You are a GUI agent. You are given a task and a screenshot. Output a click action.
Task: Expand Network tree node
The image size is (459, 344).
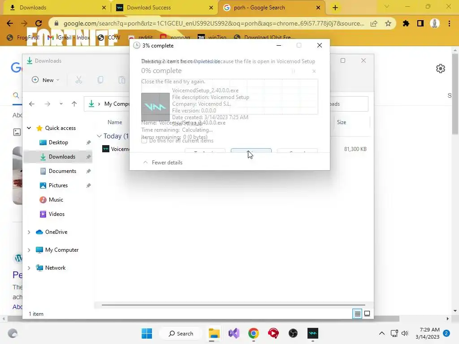(x=29, y=268)
